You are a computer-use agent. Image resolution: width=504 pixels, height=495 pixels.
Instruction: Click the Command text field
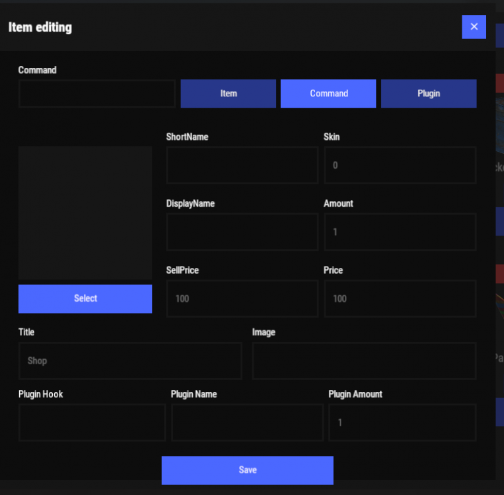click(x=96, y=94)
